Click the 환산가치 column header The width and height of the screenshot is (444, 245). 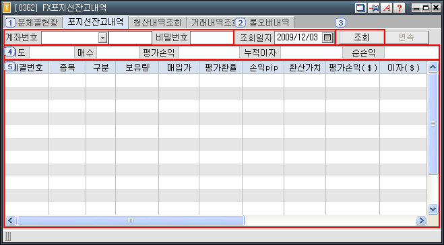(x=305, y=67)
